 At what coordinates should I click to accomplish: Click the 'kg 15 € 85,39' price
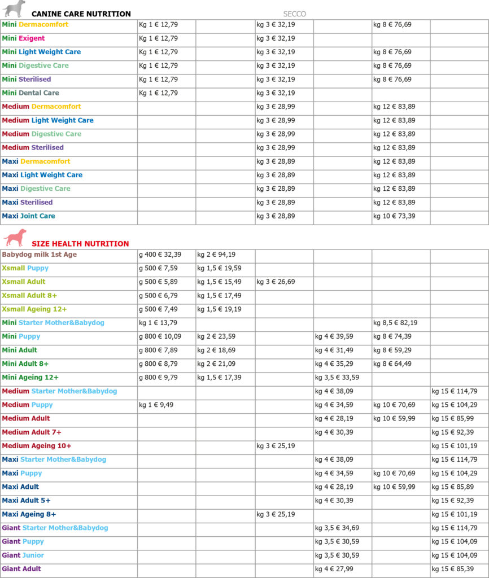[x=453, y=569]
